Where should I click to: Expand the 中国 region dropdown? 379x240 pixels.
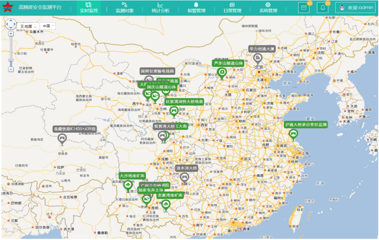point(48,26)
